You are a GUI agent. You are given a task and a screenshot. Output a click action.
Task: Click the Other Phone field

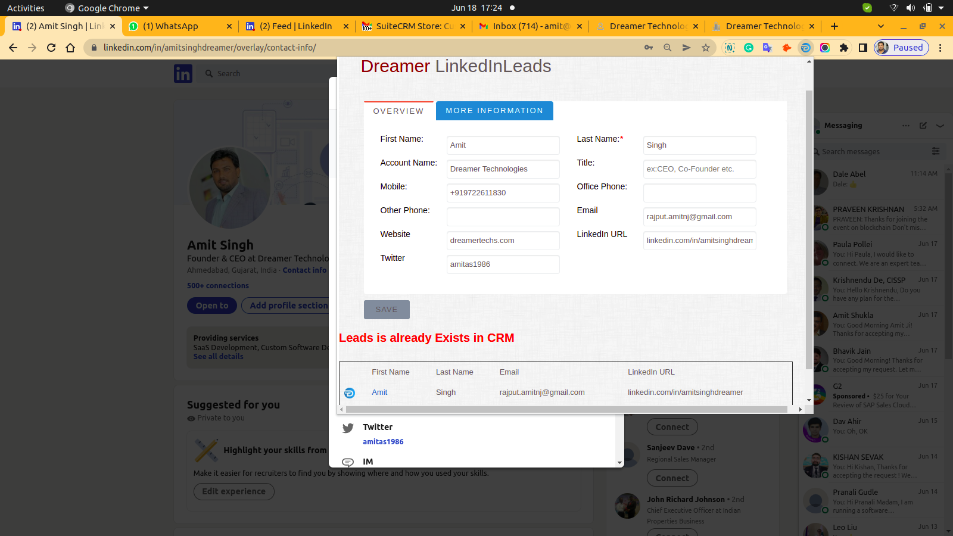(503, 217)
